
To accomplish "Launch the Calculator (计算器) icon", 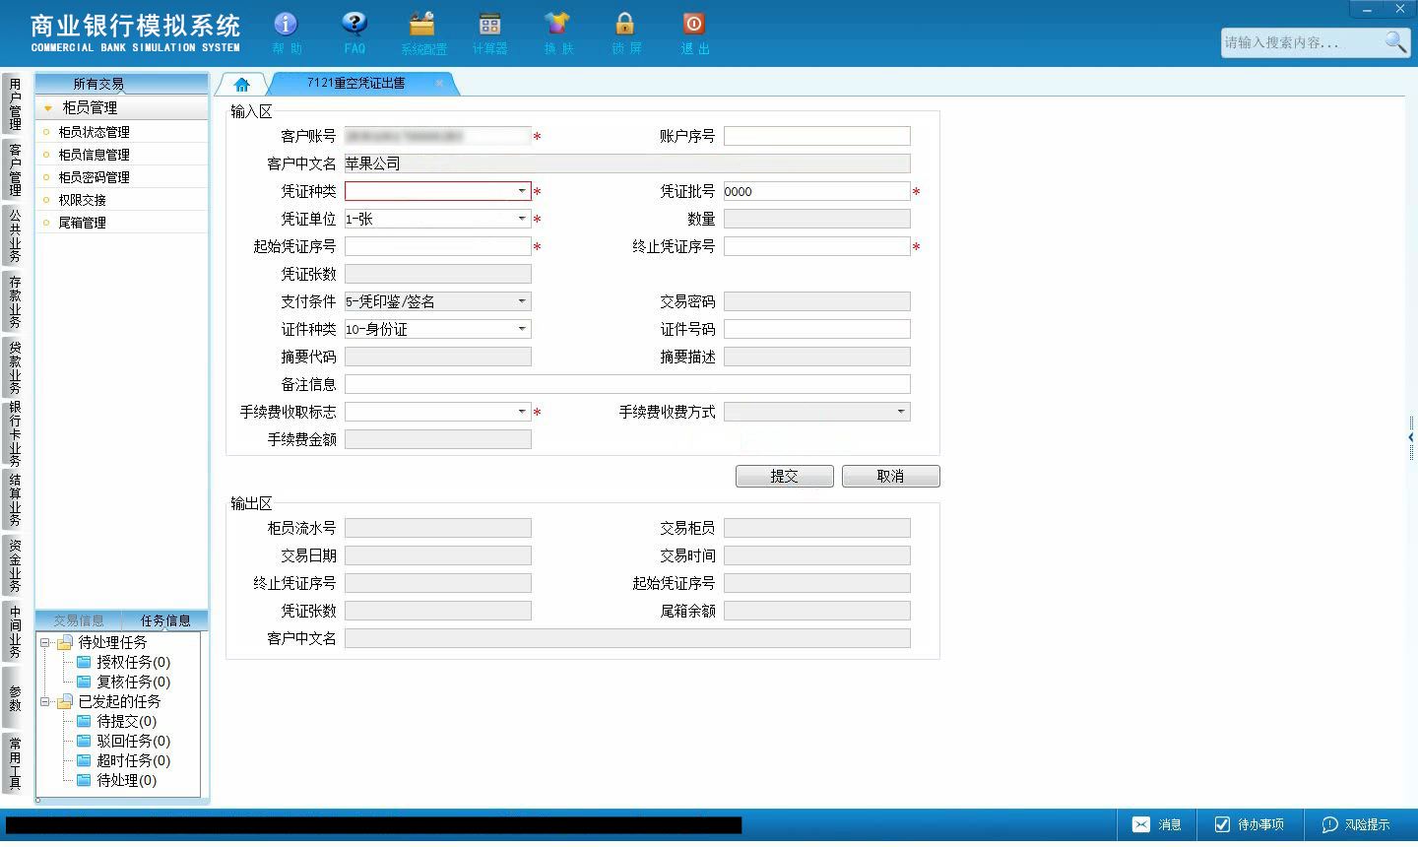I will 489,33.
